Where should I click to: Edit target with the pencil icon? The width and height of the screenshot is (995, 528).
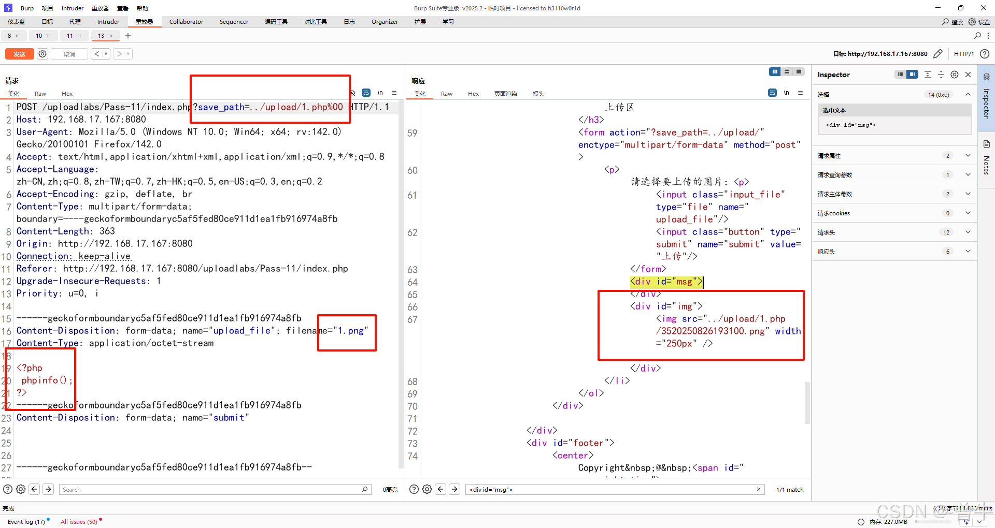pos(938,54)
